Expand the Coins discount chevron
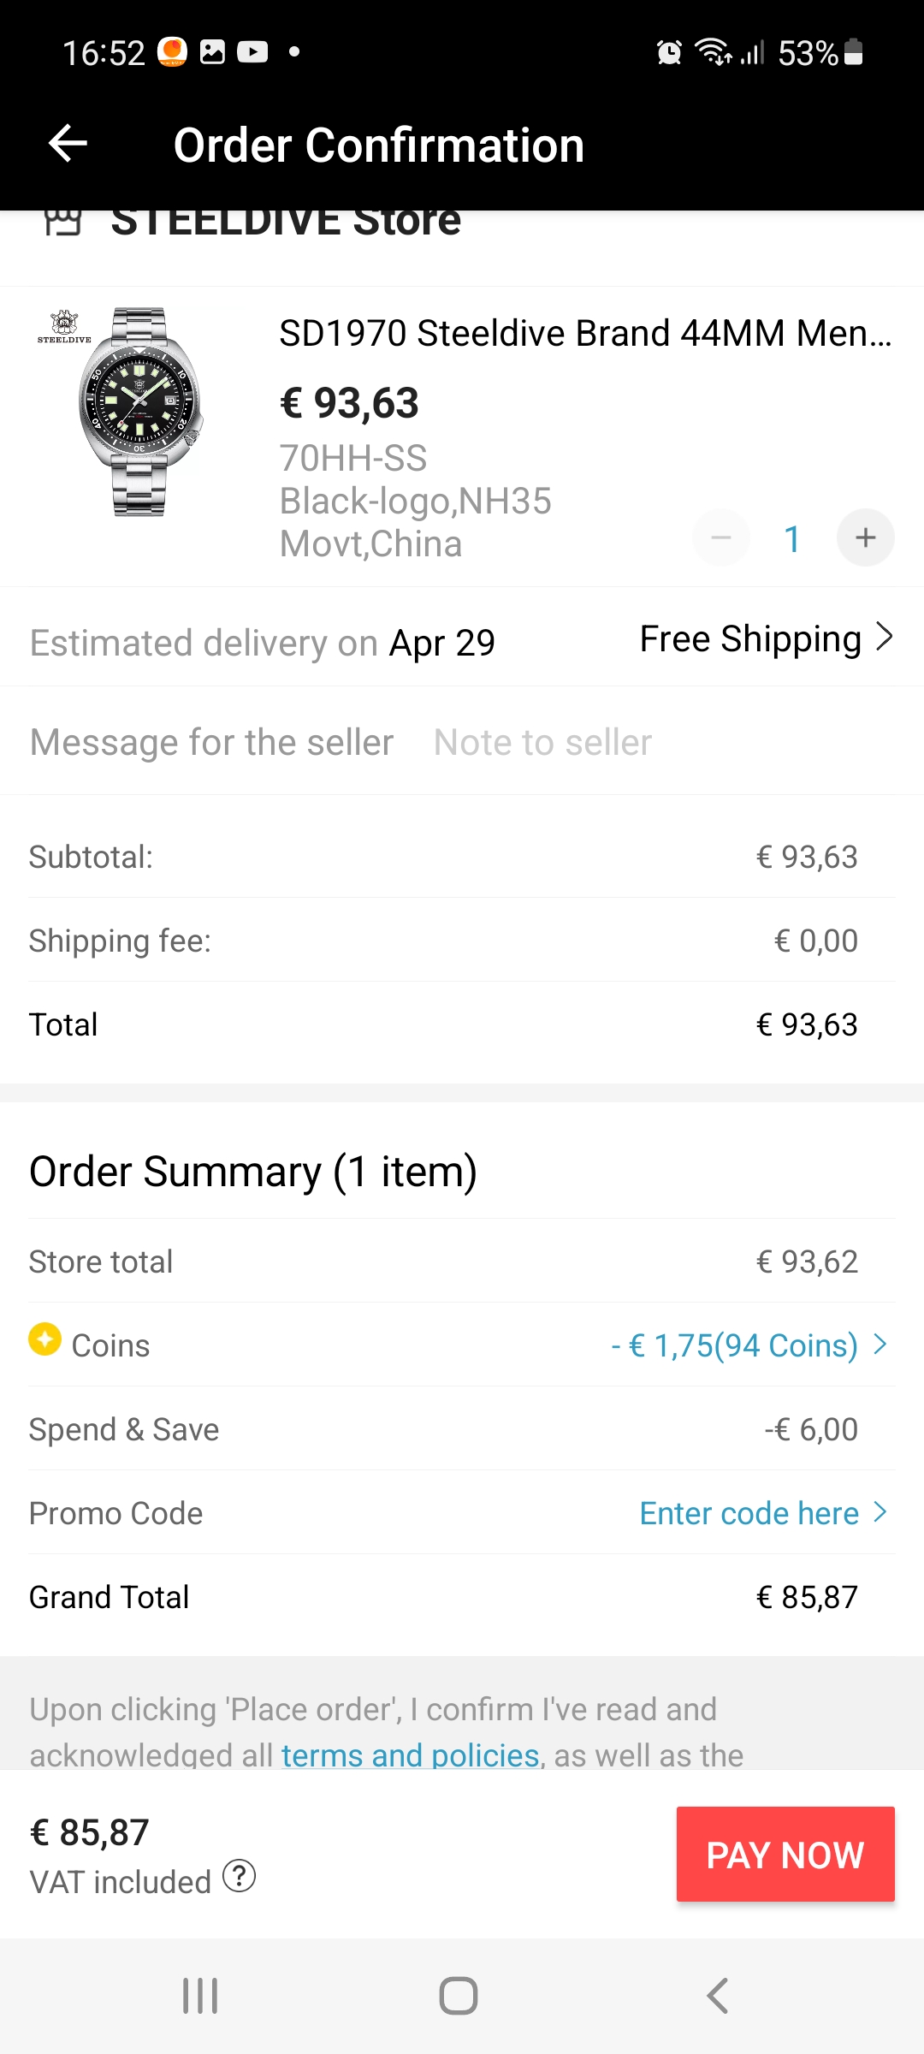 pos(880,1345)
